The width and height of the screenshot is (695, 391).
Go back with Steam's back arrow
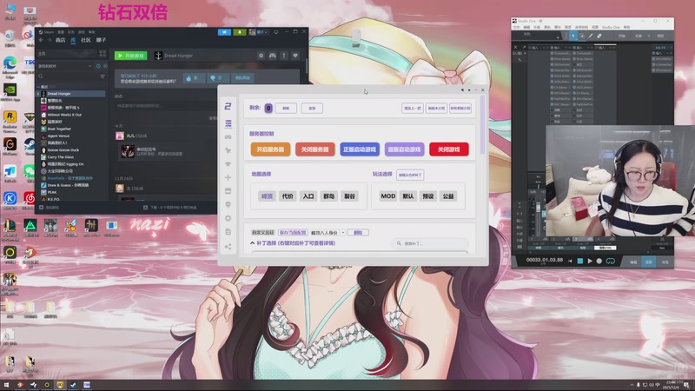point(41,40)
